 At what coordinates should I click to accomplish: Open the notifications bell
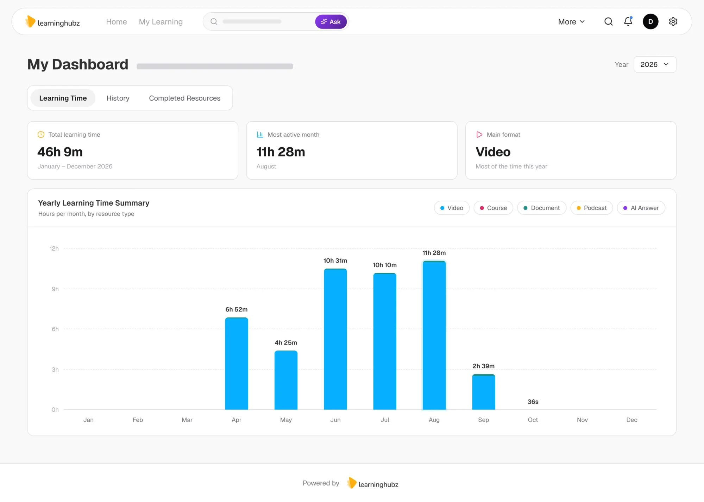click(628, 21)
